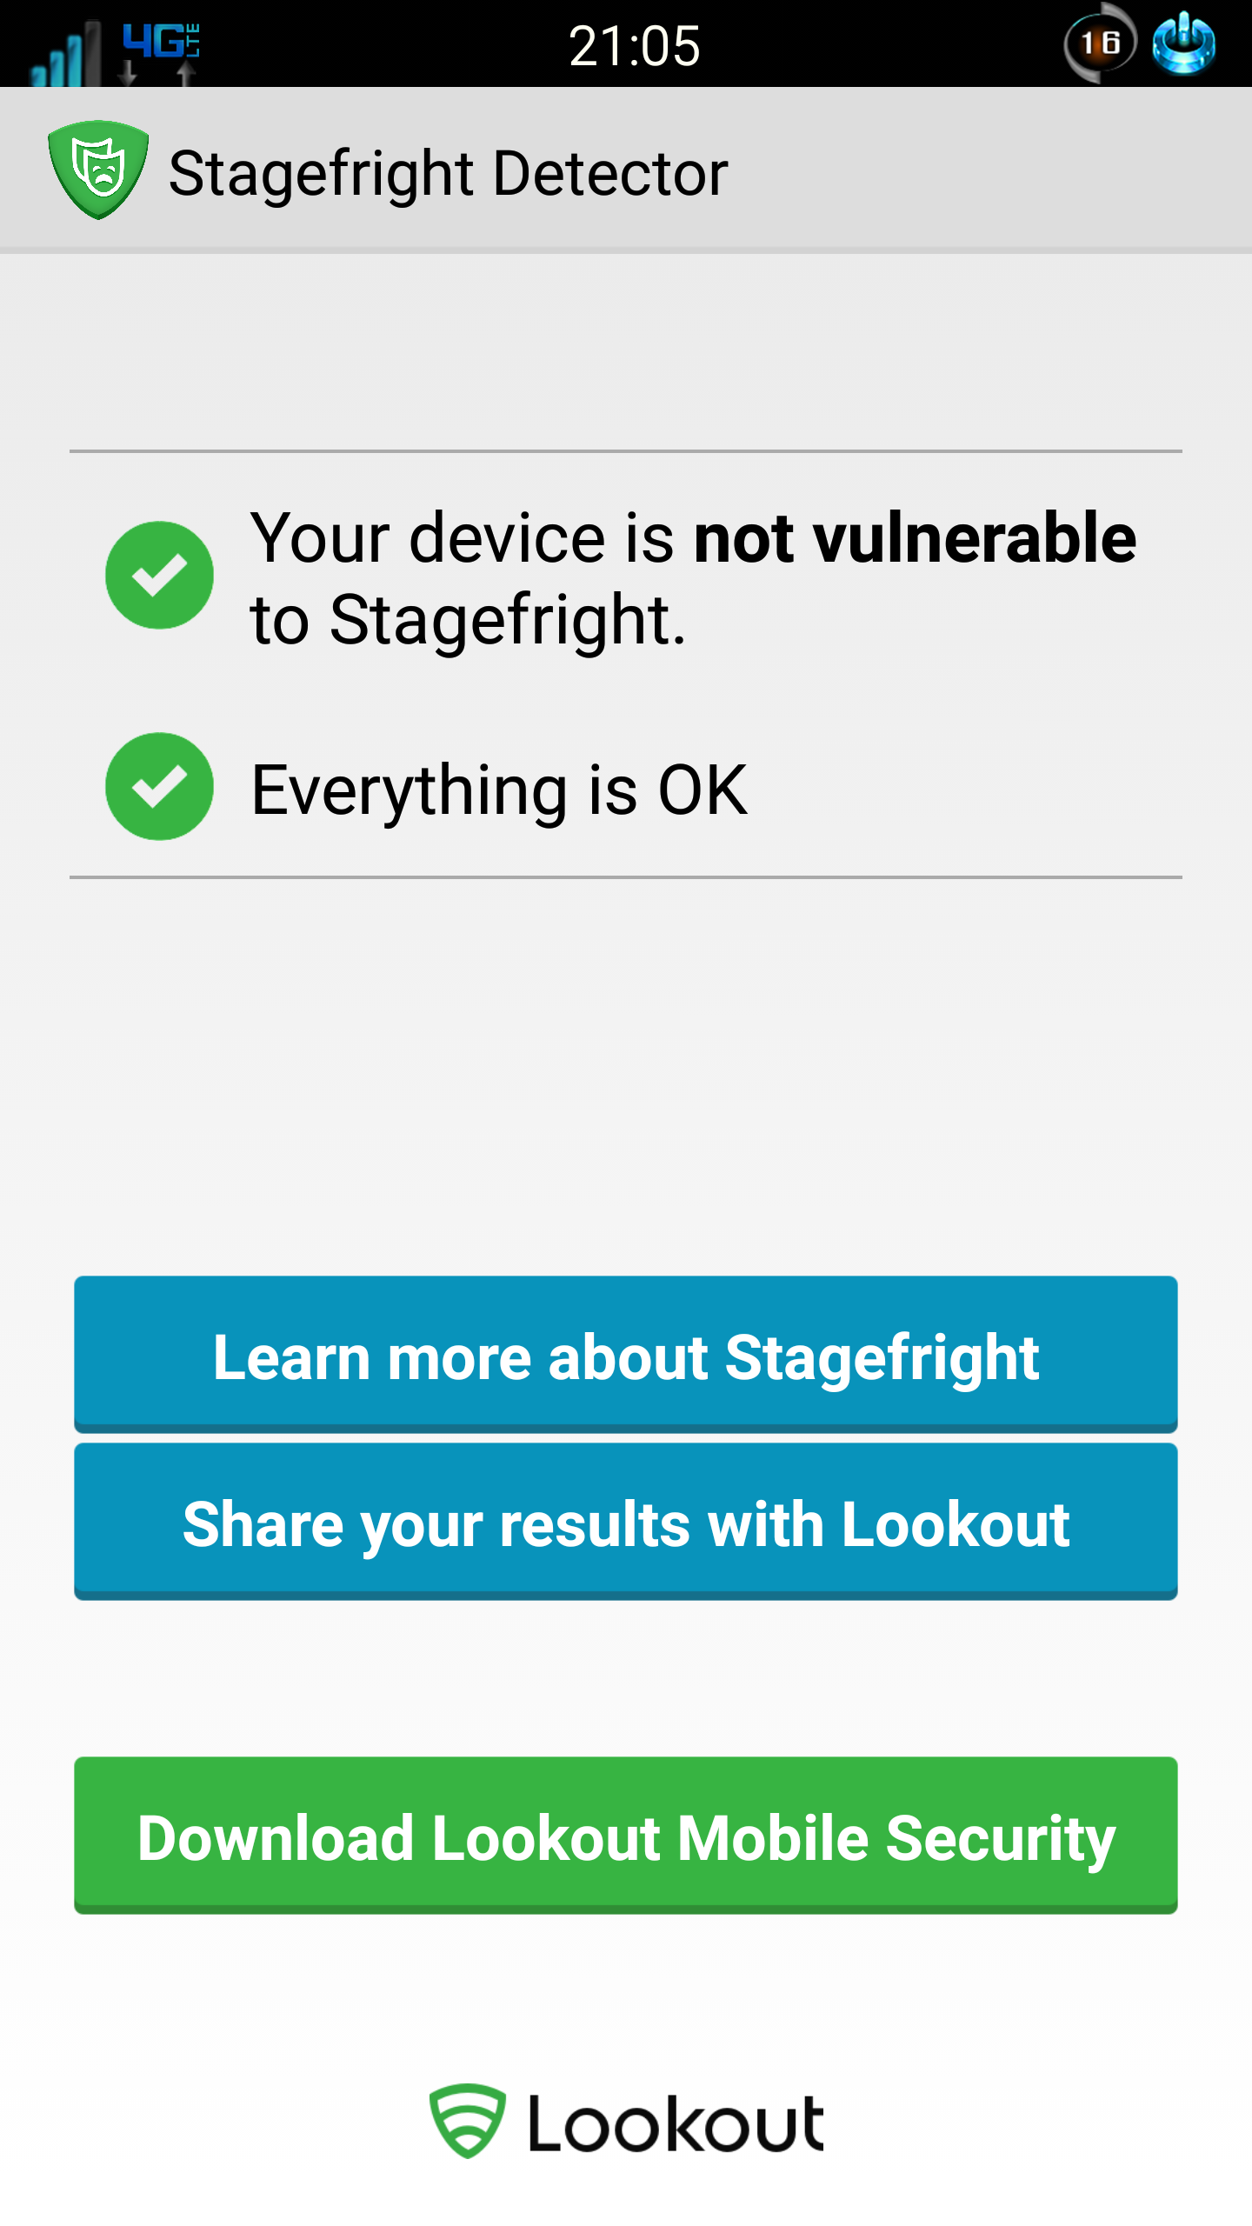Tap the 4G LTE network indicator
Image resolution: width=1252 pixels, height=2226 pixels.
pyautogui.click(x=162, y=40)
